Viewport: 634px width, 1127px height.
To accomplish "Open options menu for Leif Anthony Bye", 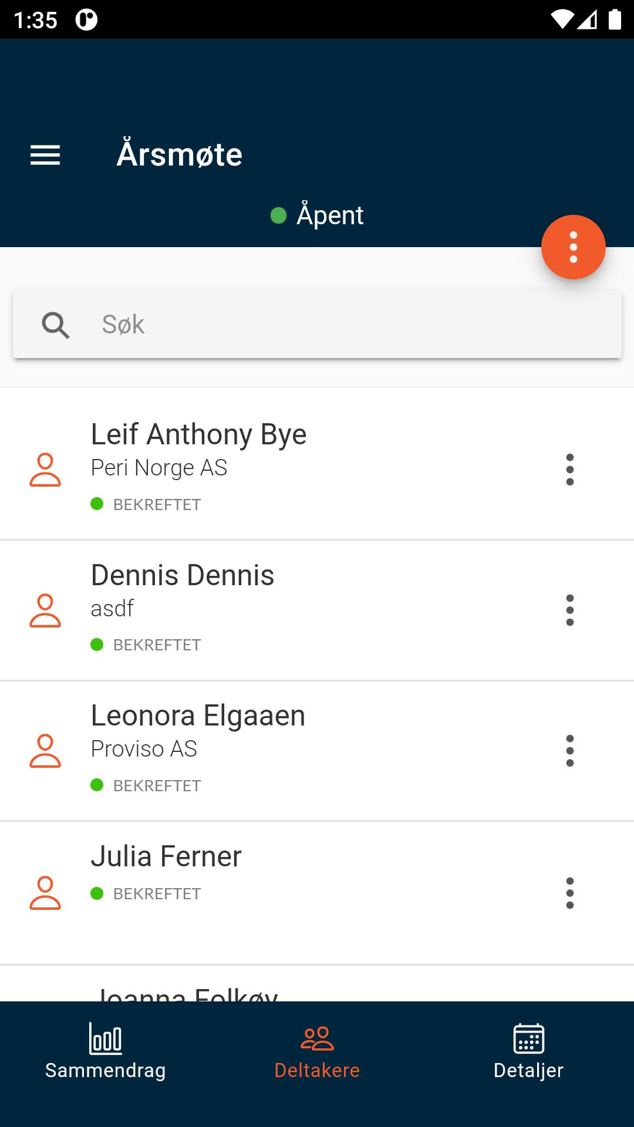I will click(569, 470).
